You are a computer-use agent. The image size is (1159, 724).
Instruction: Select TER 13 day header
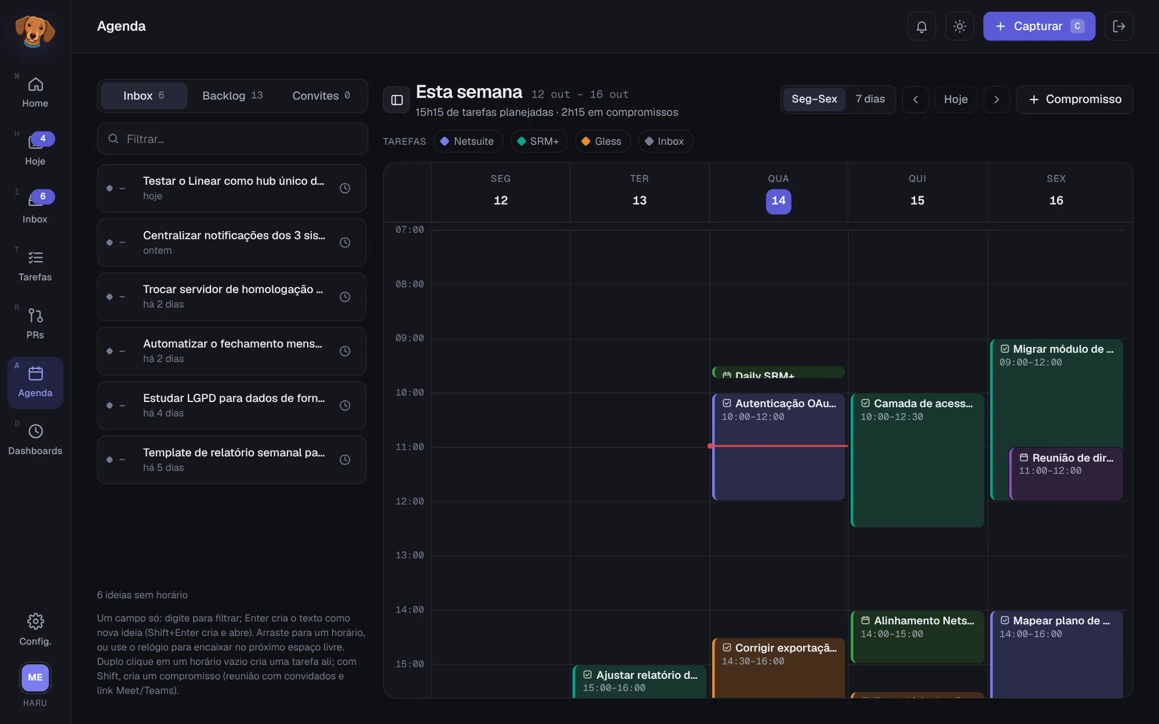639,192
